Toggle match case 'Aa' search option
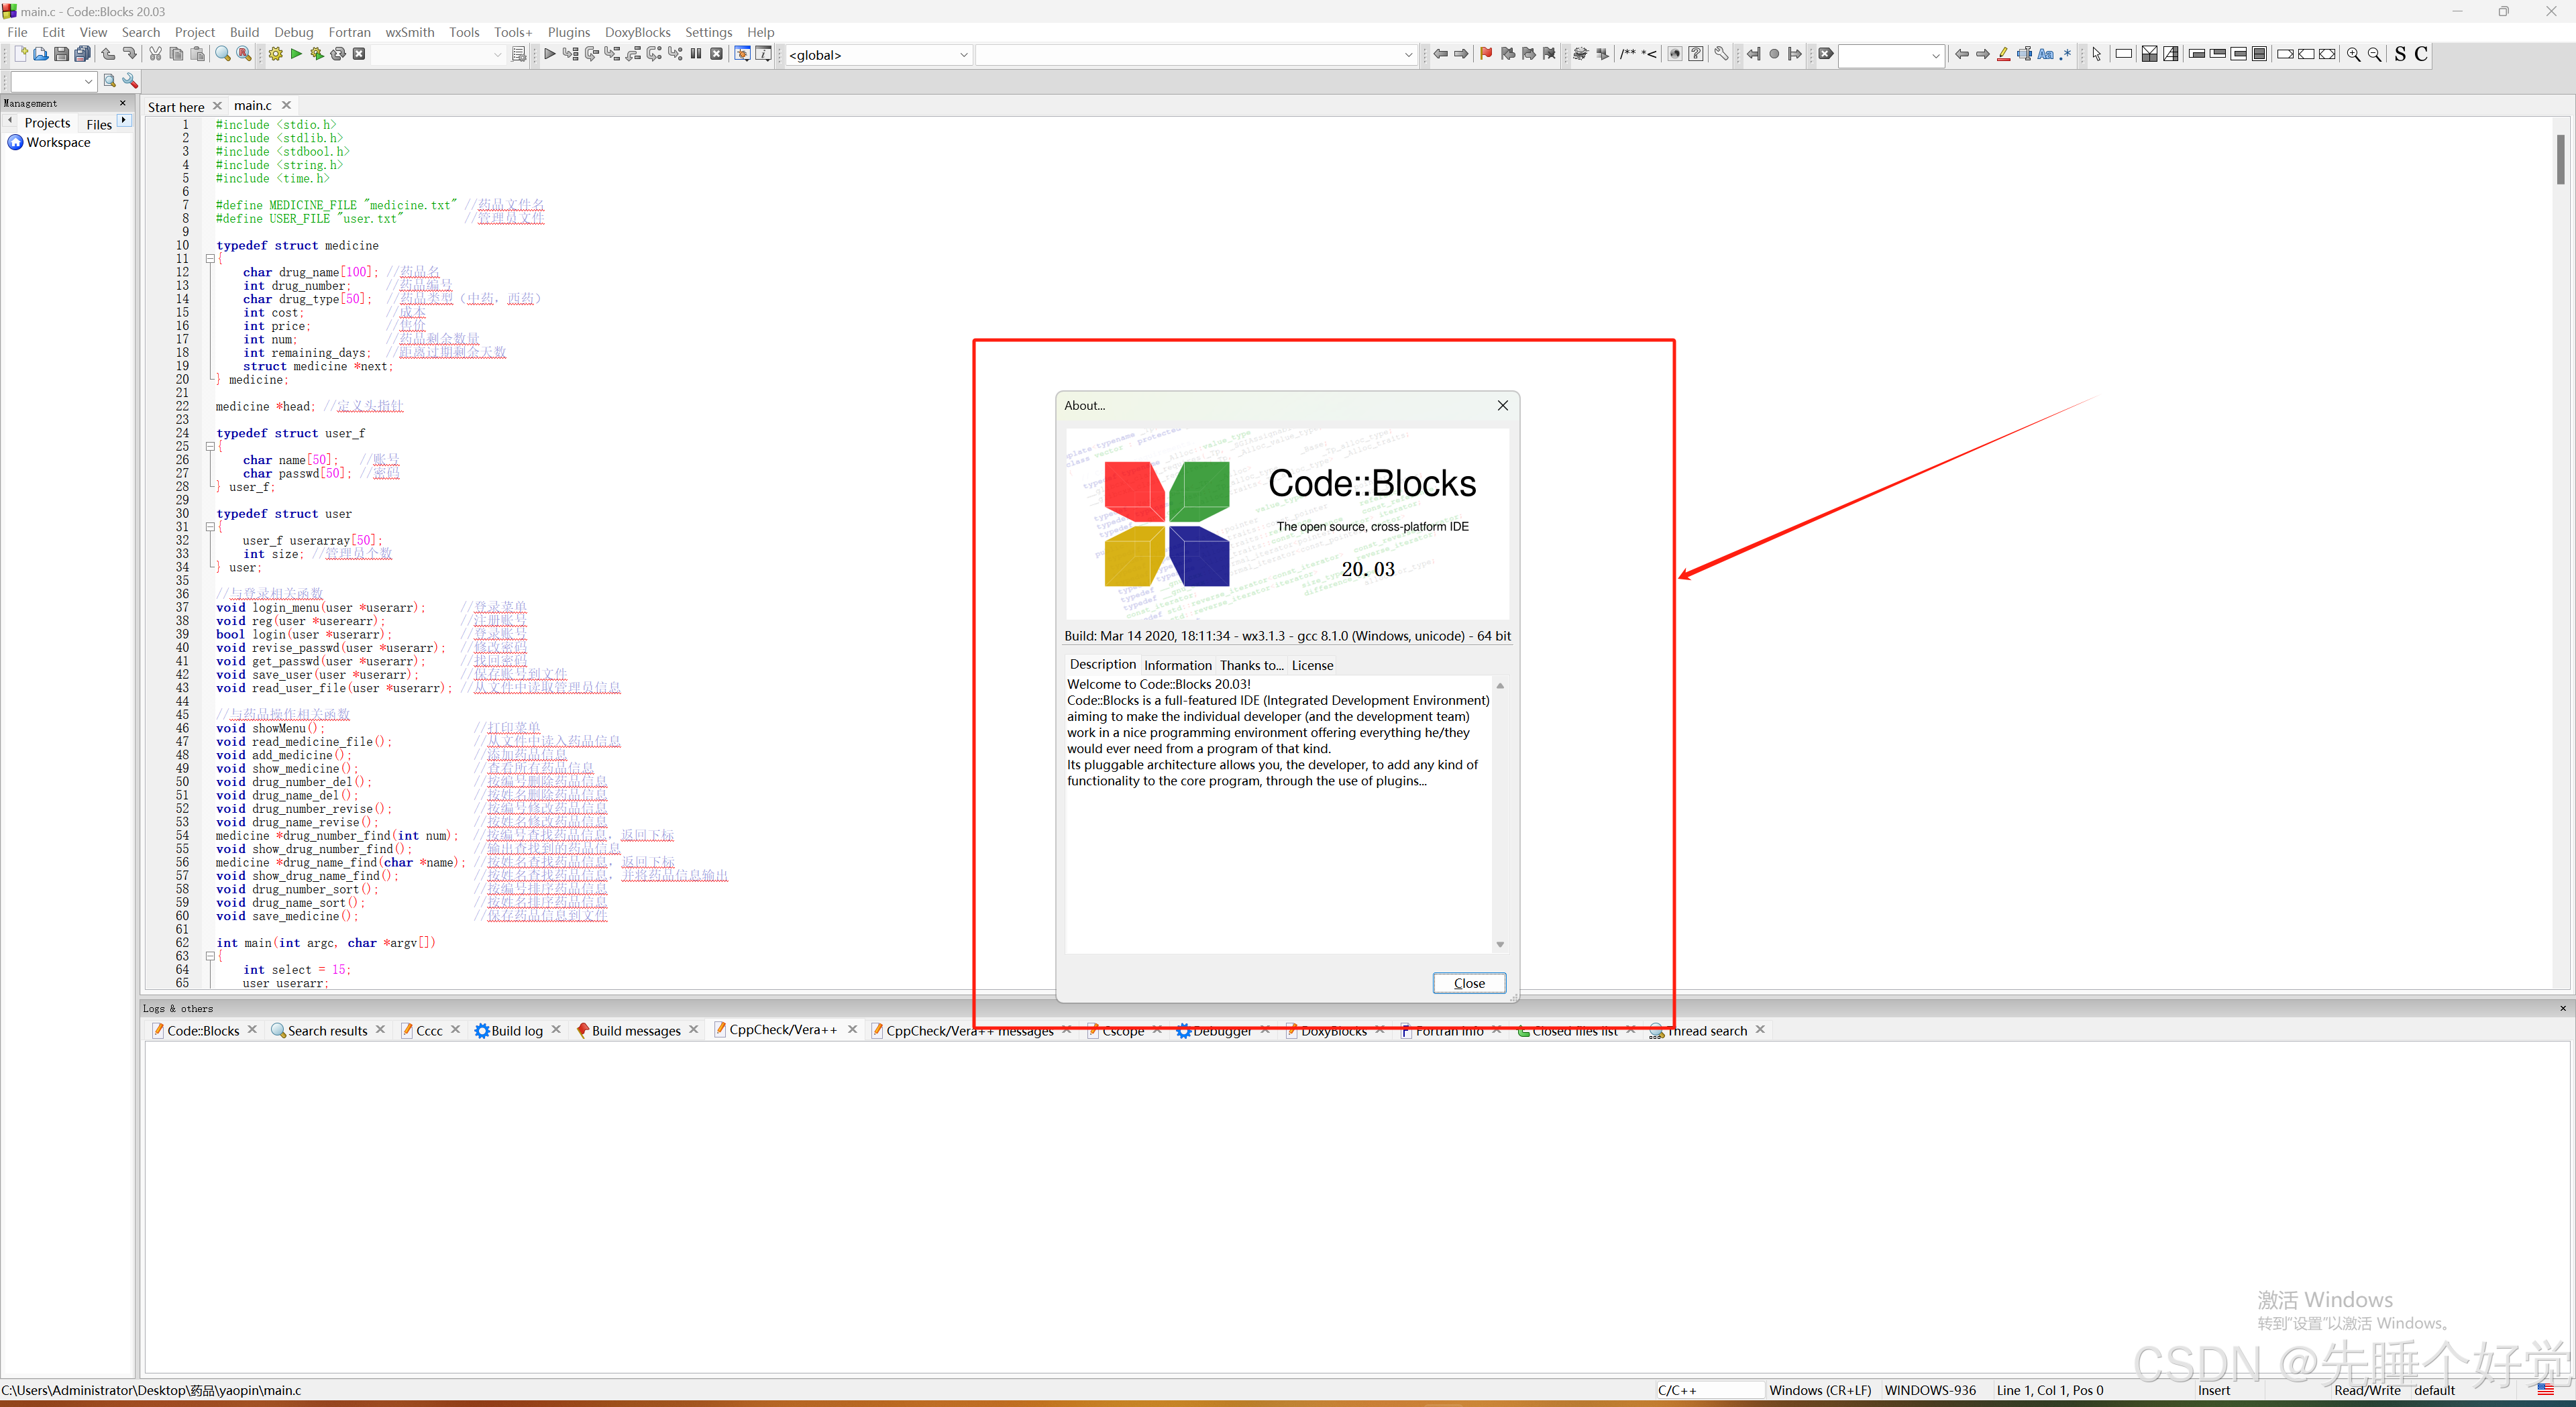The height and width of the screenshot is (1407, 2576). [x=2045, y=54]
